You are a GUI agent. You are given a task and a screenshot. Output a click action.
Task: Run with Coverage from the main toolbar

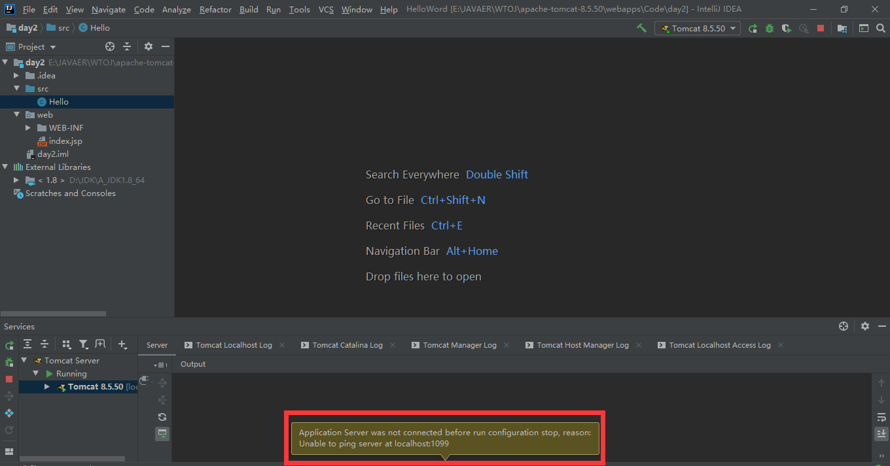(787, 28)
